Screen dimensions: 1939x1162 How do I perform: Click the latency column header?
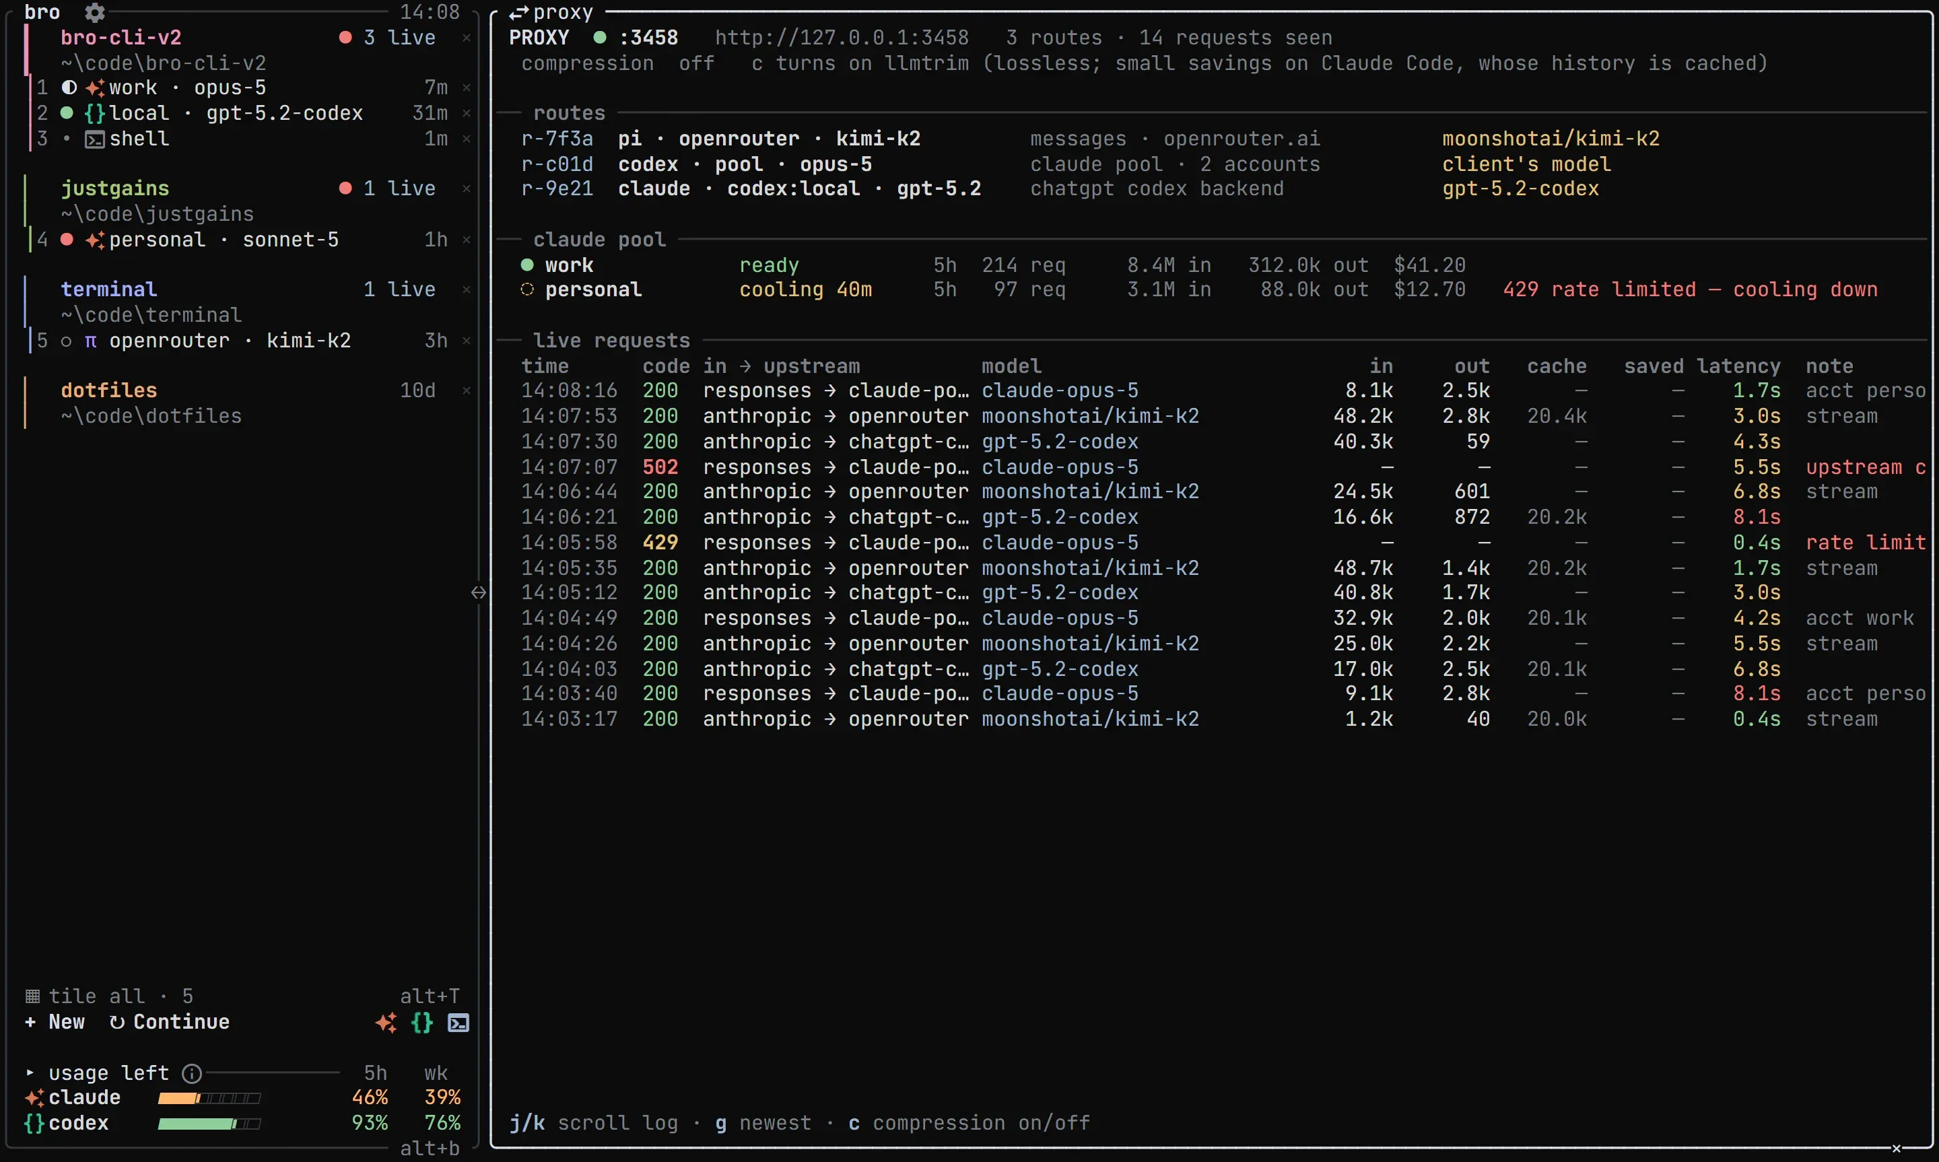point(1738,366)
